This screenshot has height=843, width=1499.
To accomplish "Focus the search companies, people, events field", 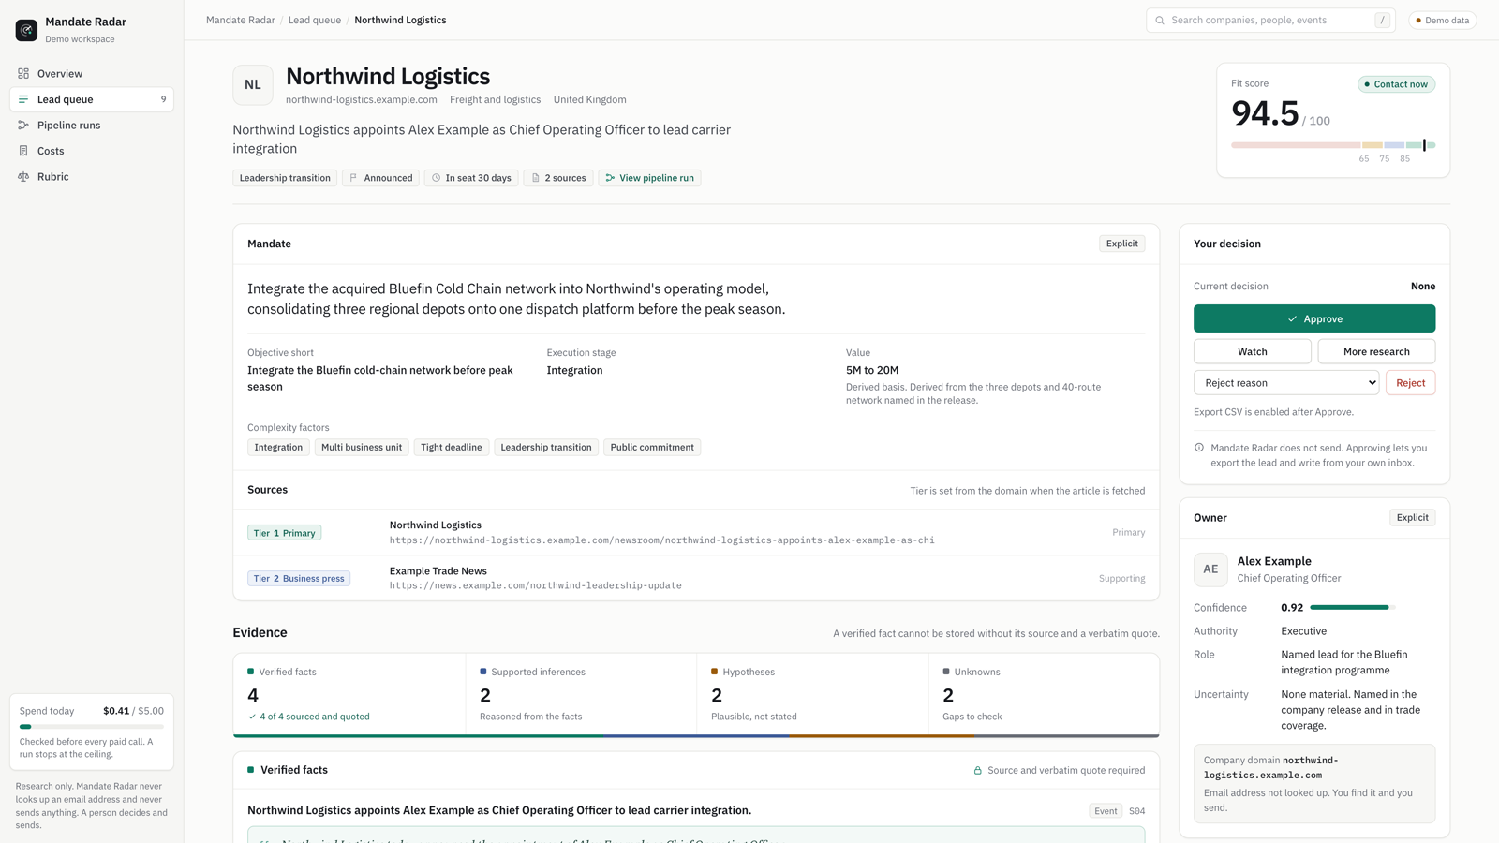I will [x=1270, y=21].
